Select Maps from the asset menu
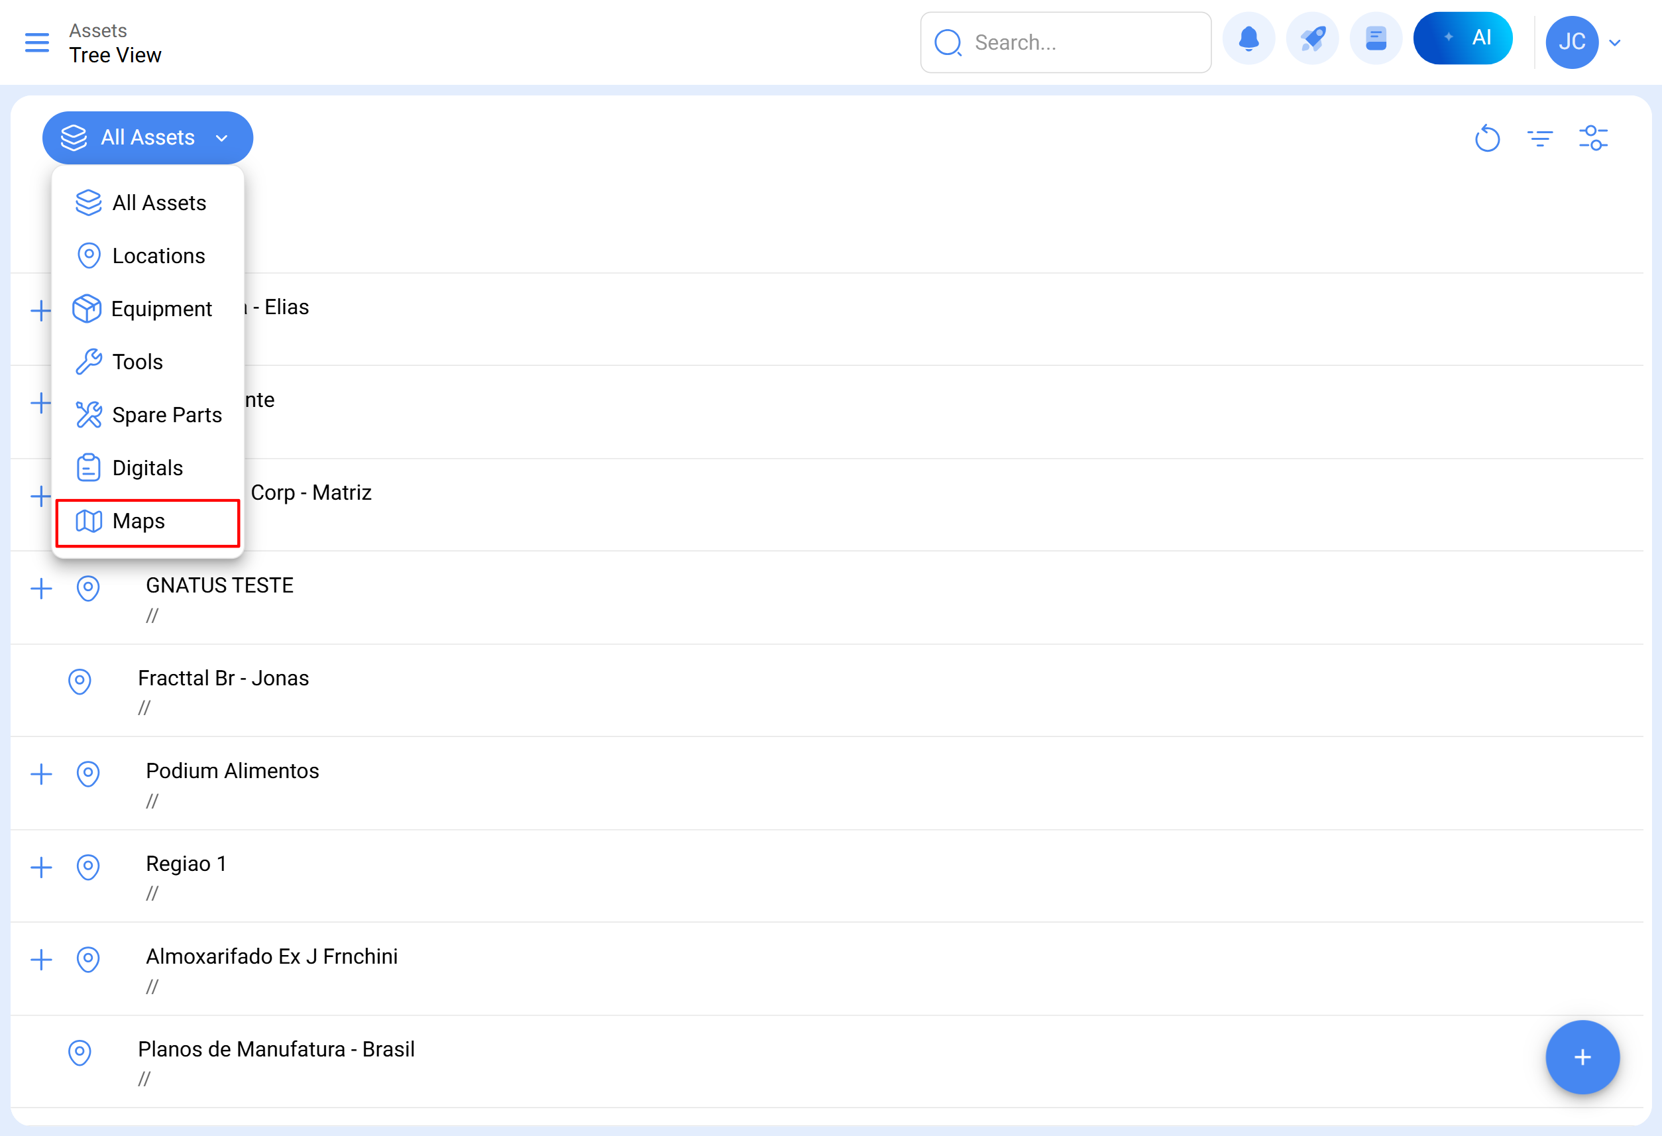The height and width of the screenshot is (1136, 1662). coord(138,522)
